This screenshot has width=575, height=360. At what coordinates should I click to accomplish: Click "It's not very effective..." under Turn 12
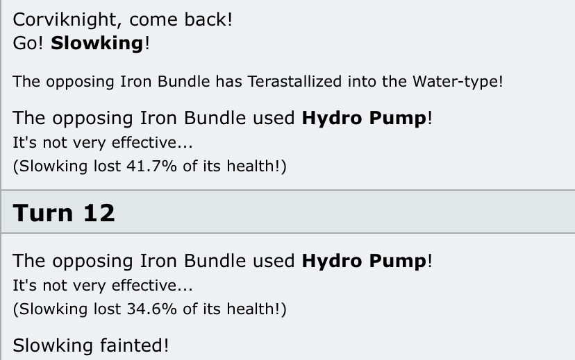click(x=103, y=285)
